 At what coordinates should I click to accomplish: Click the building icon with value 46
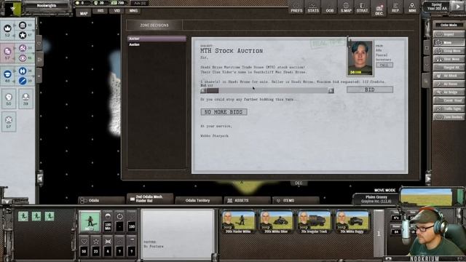(23, 25)
